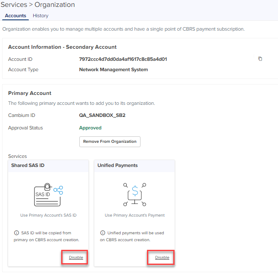
Task: Click the info icon beside the SAS ID note
Action: tap(16, 233)
